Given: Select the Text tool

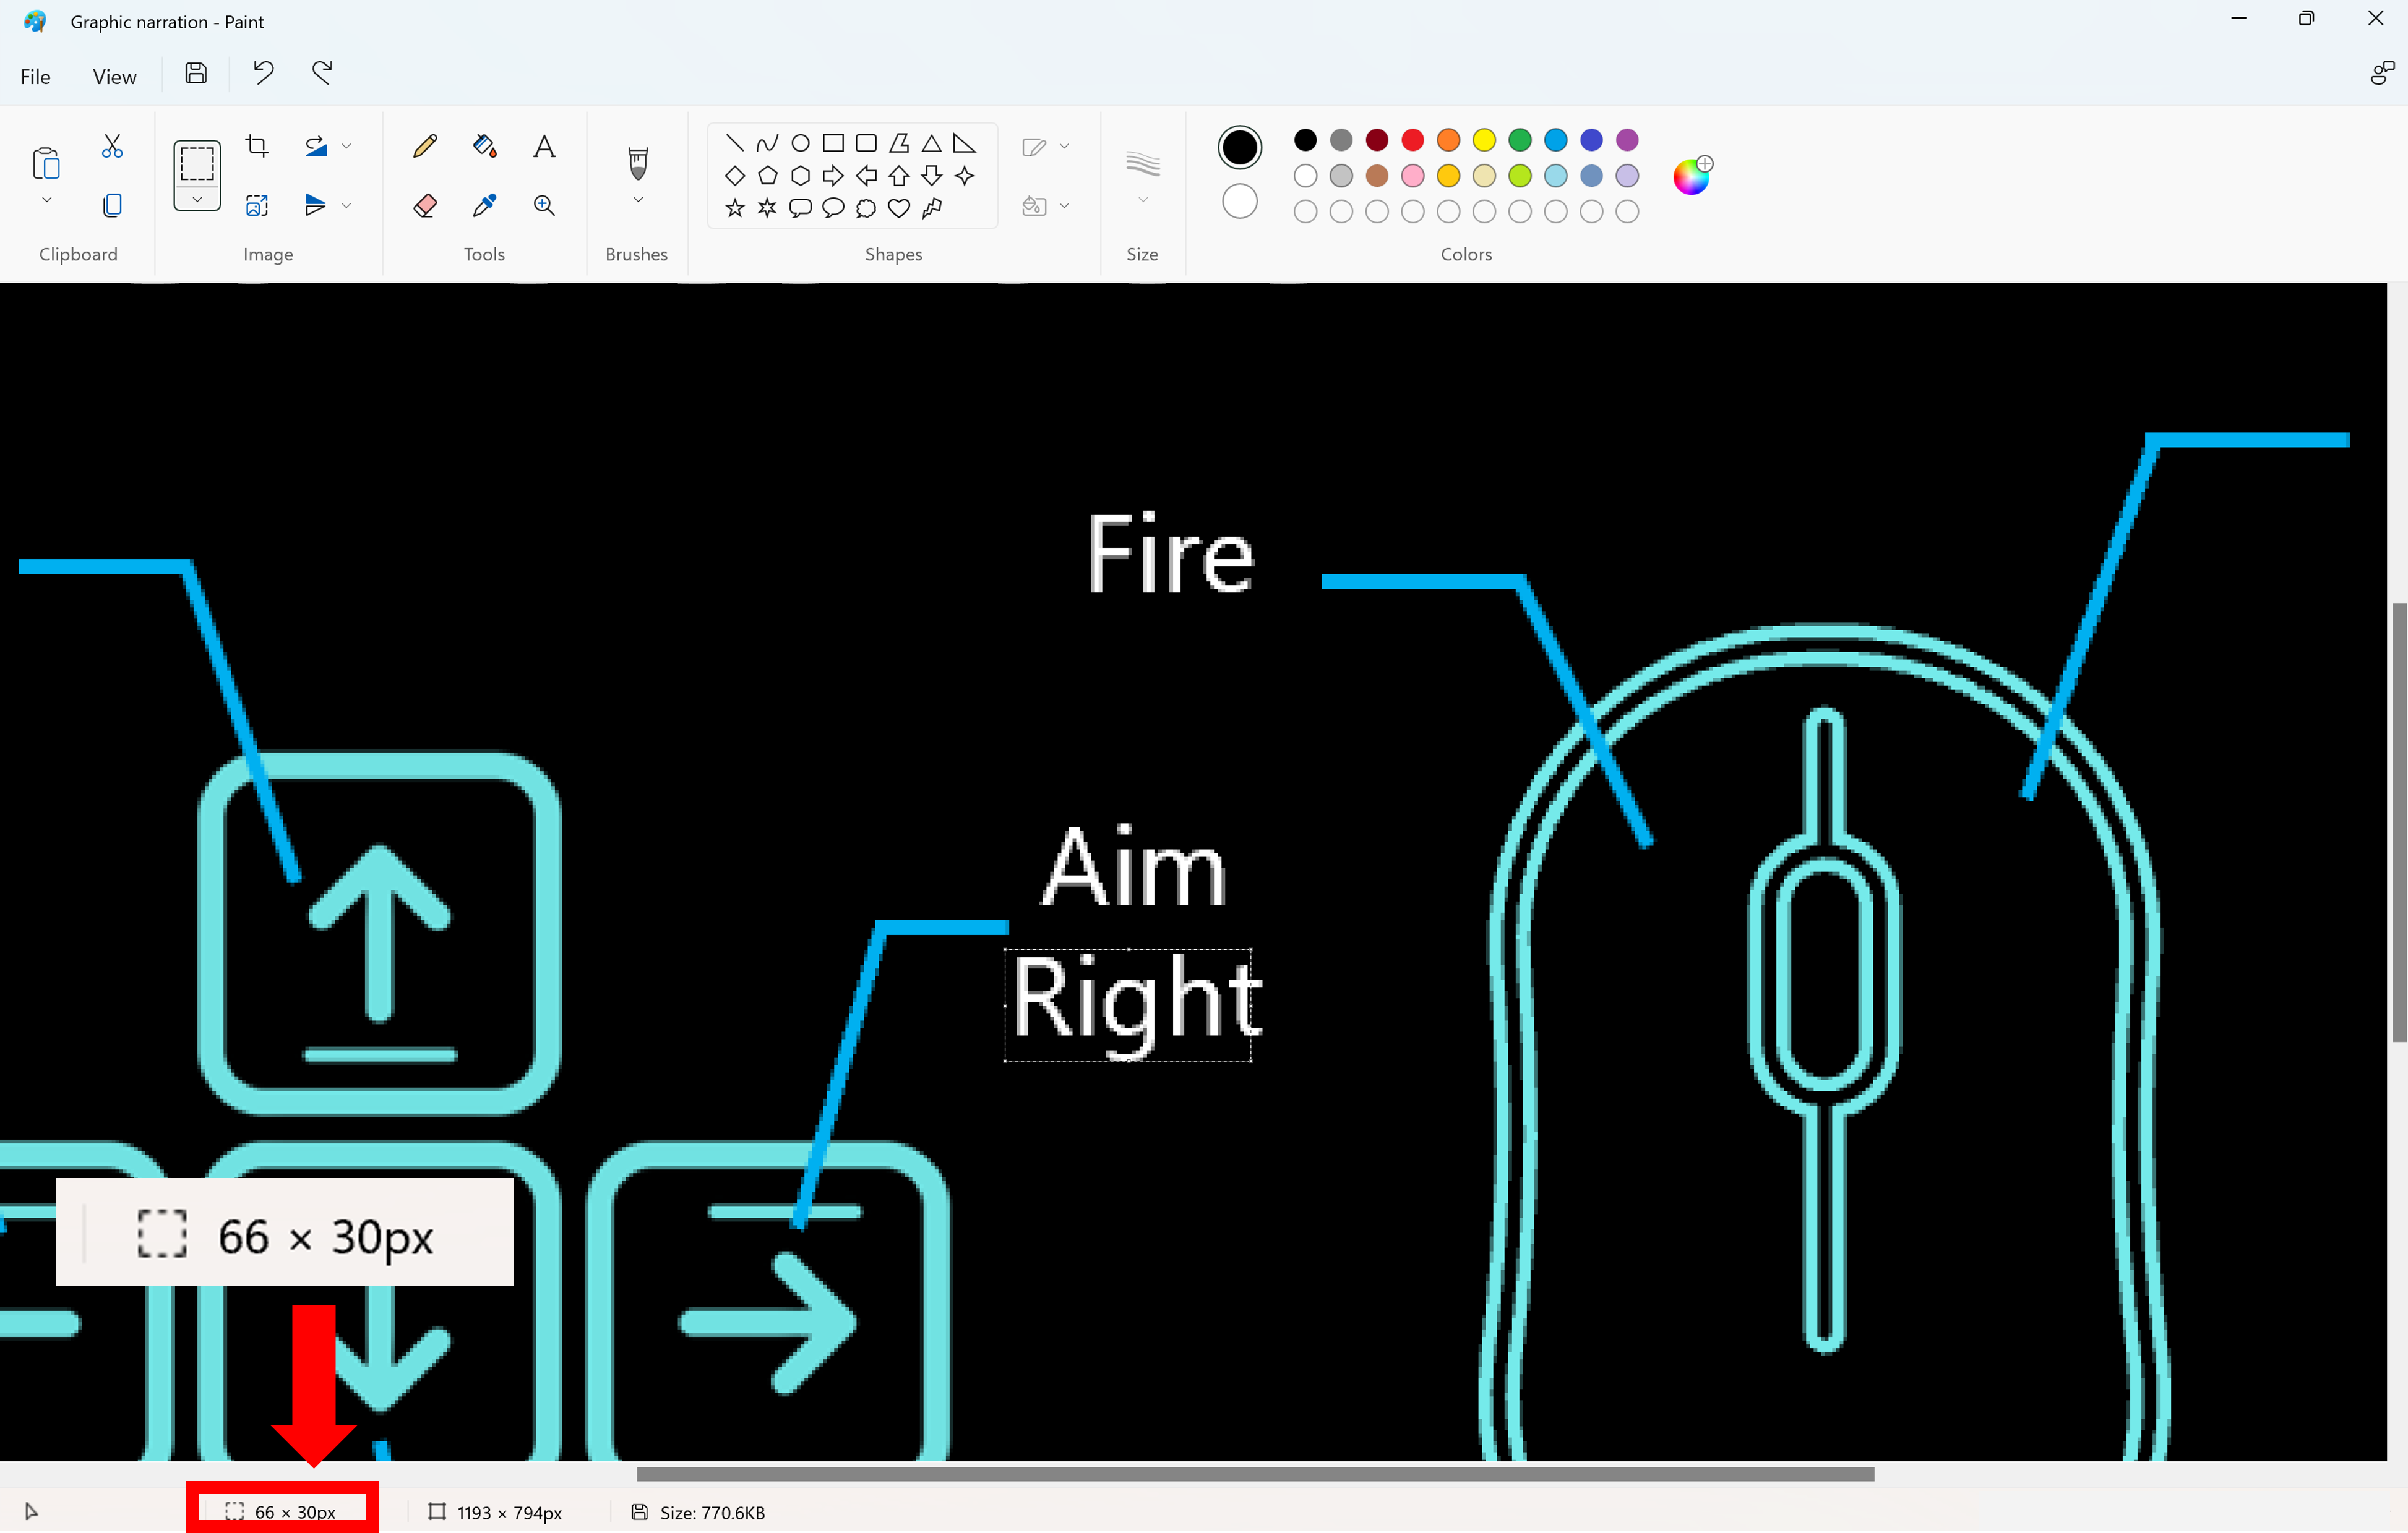Looking at the screenshot, I should tap(544, 147).
